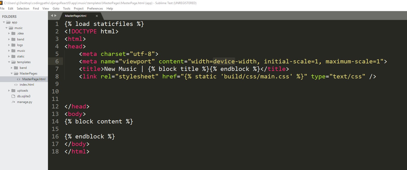
Task: Collapse the app folder arrow
Action: click(4, 22)
